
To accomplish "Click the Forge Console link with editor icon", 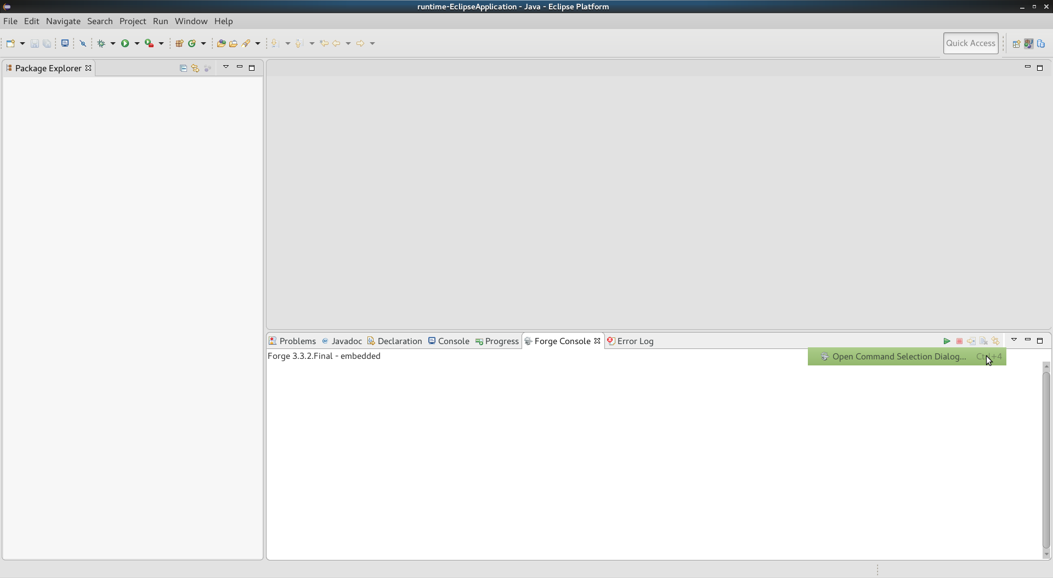I will click(x=995, y=341).
